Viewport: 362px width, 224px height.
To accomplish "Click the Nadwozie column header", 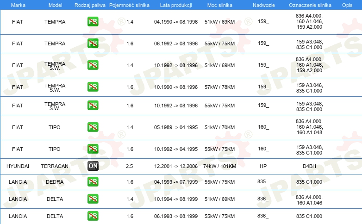I will click(x=264, y=5).
